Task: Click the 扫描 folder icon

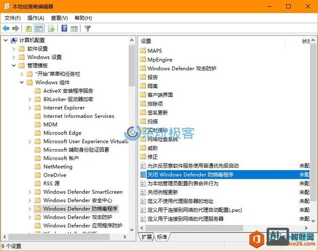Action: click(143, 121)
